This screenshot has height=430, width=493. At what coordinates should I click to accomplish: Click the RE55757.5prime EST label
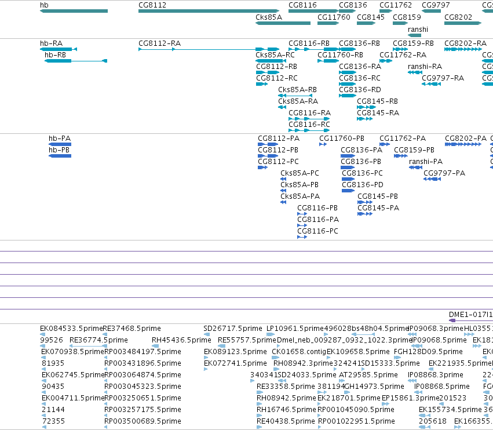click(x=247, y=340)
